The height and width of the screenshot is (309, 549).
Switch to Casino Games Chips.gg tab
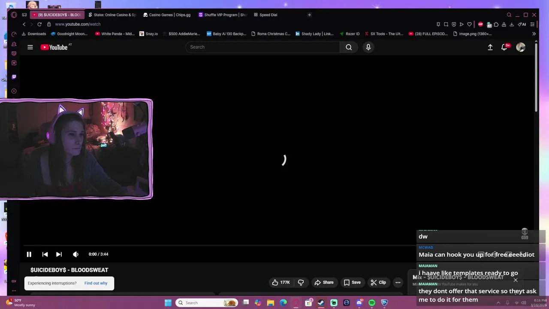coord(167,15)
